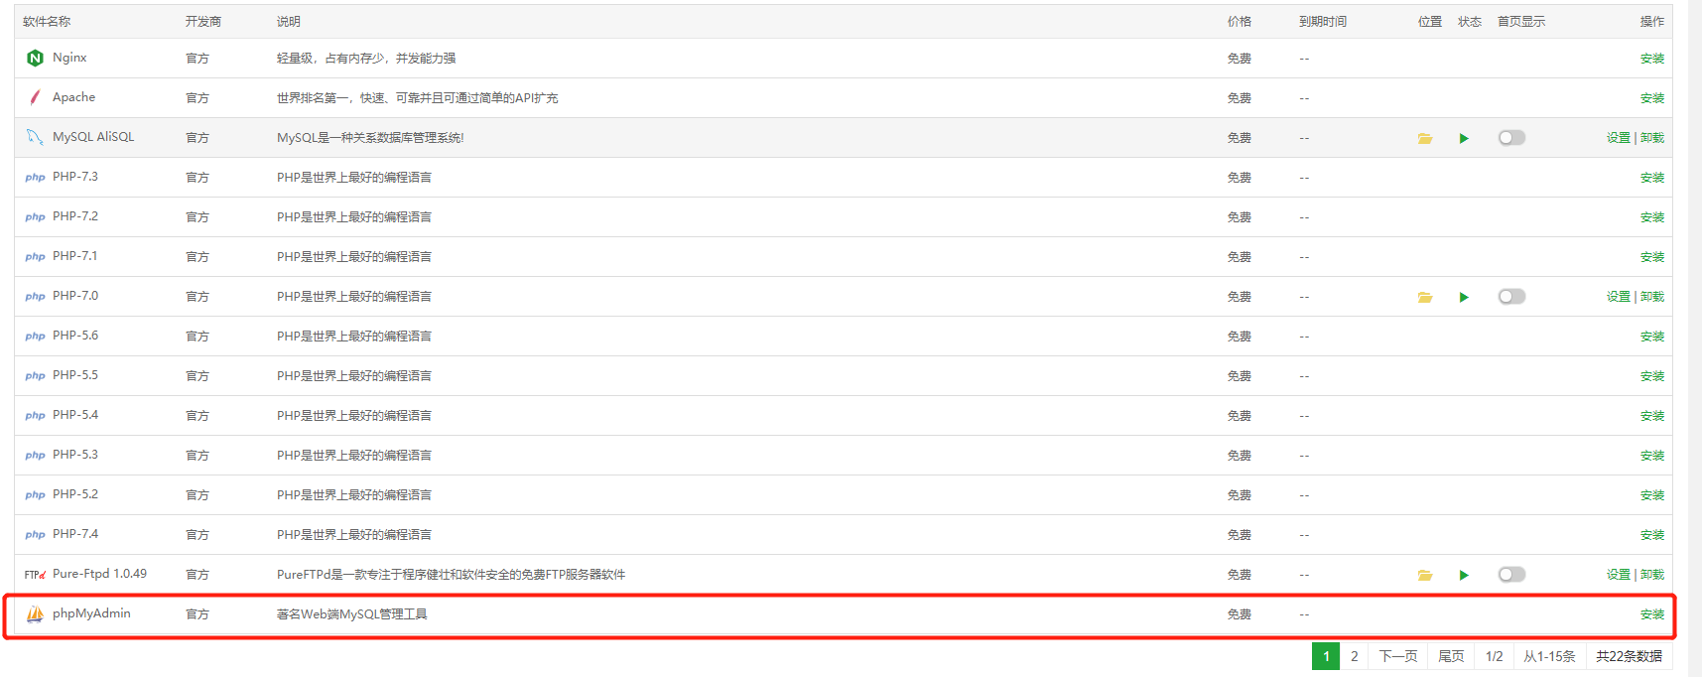
Task: Open the MySQL AliSQL folder location icon
Action: (1425, 139)
